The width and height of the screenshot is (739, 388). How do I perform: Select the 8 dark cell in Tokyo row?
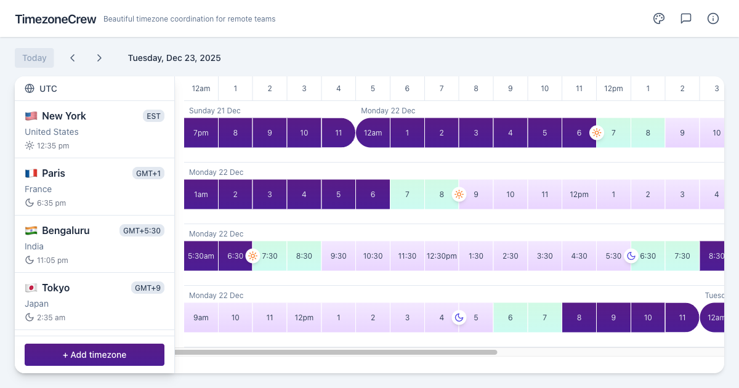coord(579,317)
